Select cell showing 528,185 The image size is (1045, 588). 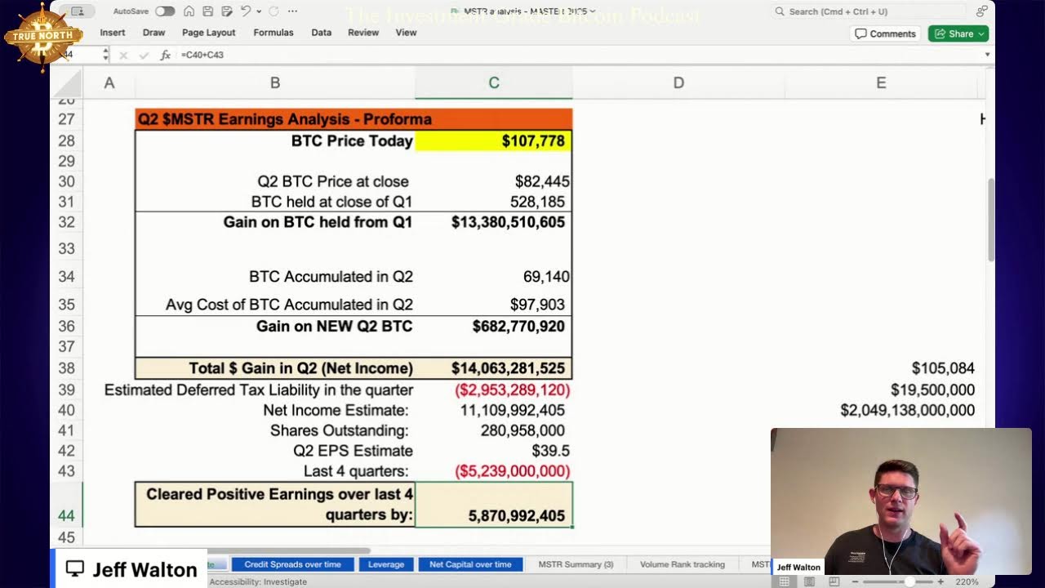[494, 202]
